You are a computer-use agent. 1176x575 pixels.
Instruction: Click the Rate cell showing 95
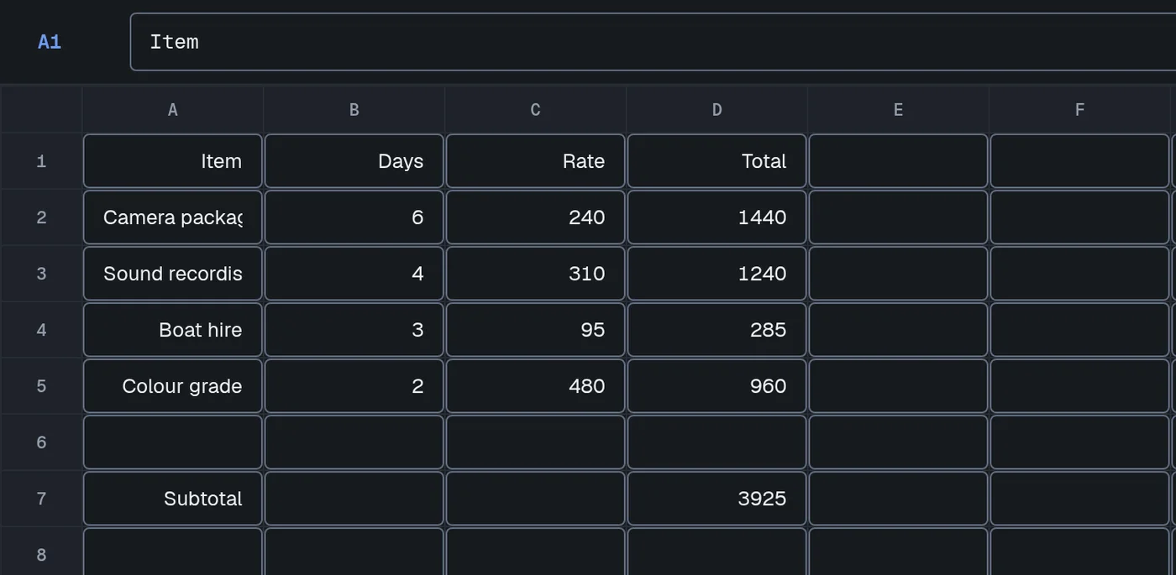(x=536, y=330)
